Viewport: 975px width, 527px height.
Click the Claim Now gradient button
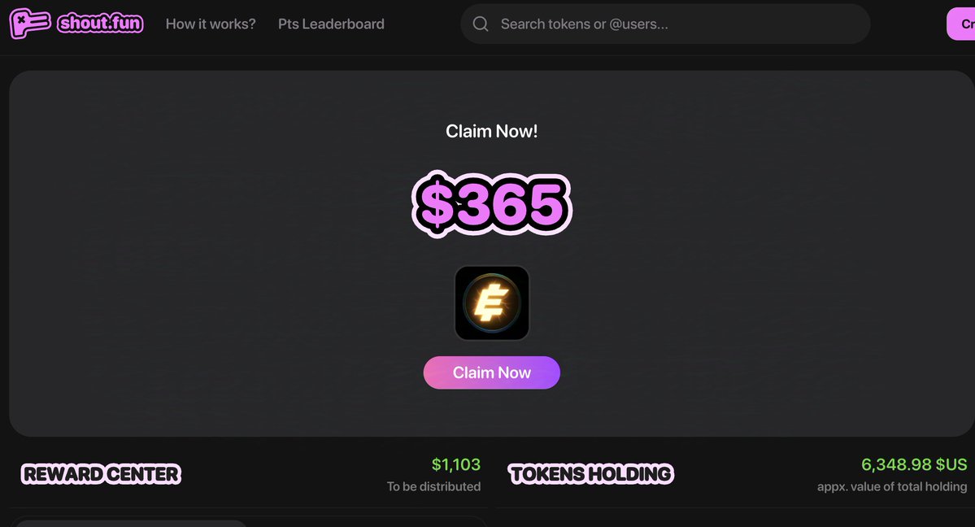click(x=492, y=372)
